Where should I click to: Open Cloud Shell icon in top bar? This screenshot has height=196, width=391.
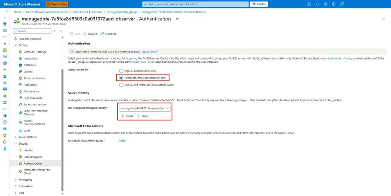[x=309, y=4]
